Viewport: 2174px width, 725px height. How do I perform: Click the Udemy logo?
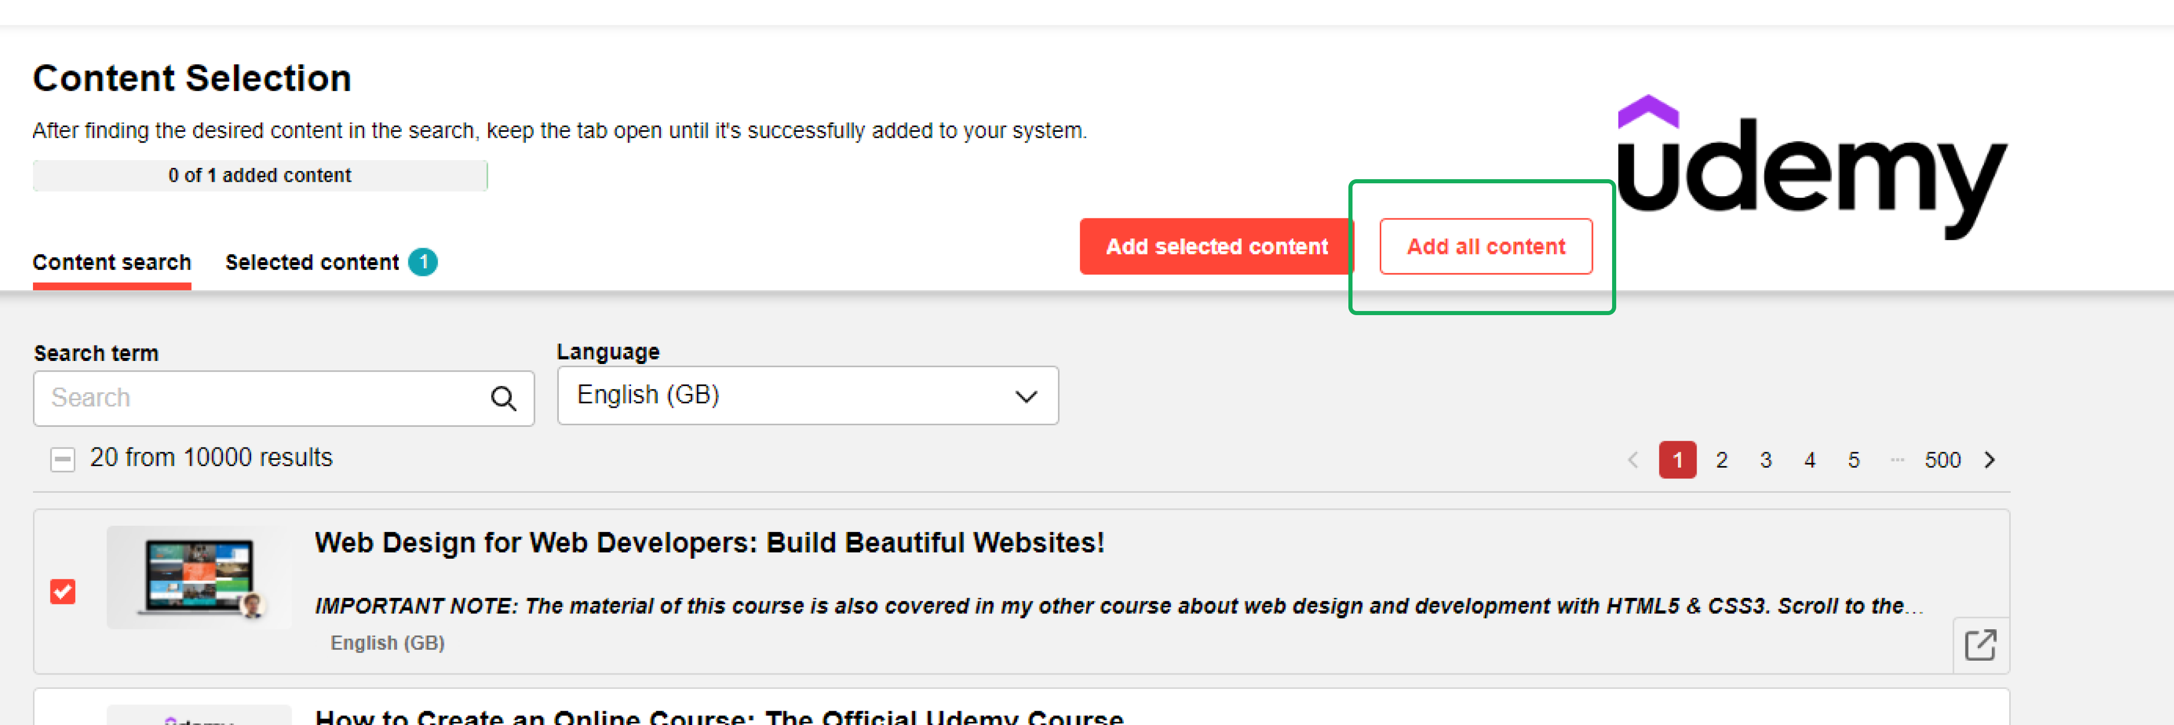1811,168
